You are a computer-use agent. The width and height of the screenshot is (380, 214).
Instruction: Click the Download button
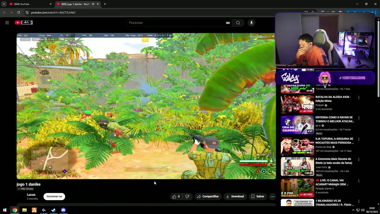235,196
